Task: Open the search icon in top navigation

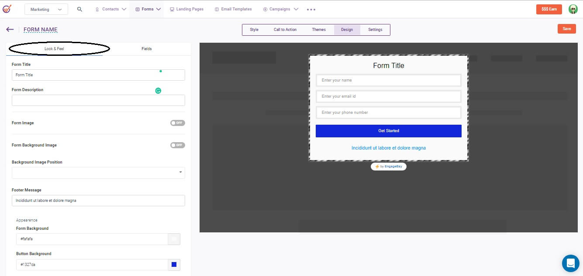Action: coord(79,9)
